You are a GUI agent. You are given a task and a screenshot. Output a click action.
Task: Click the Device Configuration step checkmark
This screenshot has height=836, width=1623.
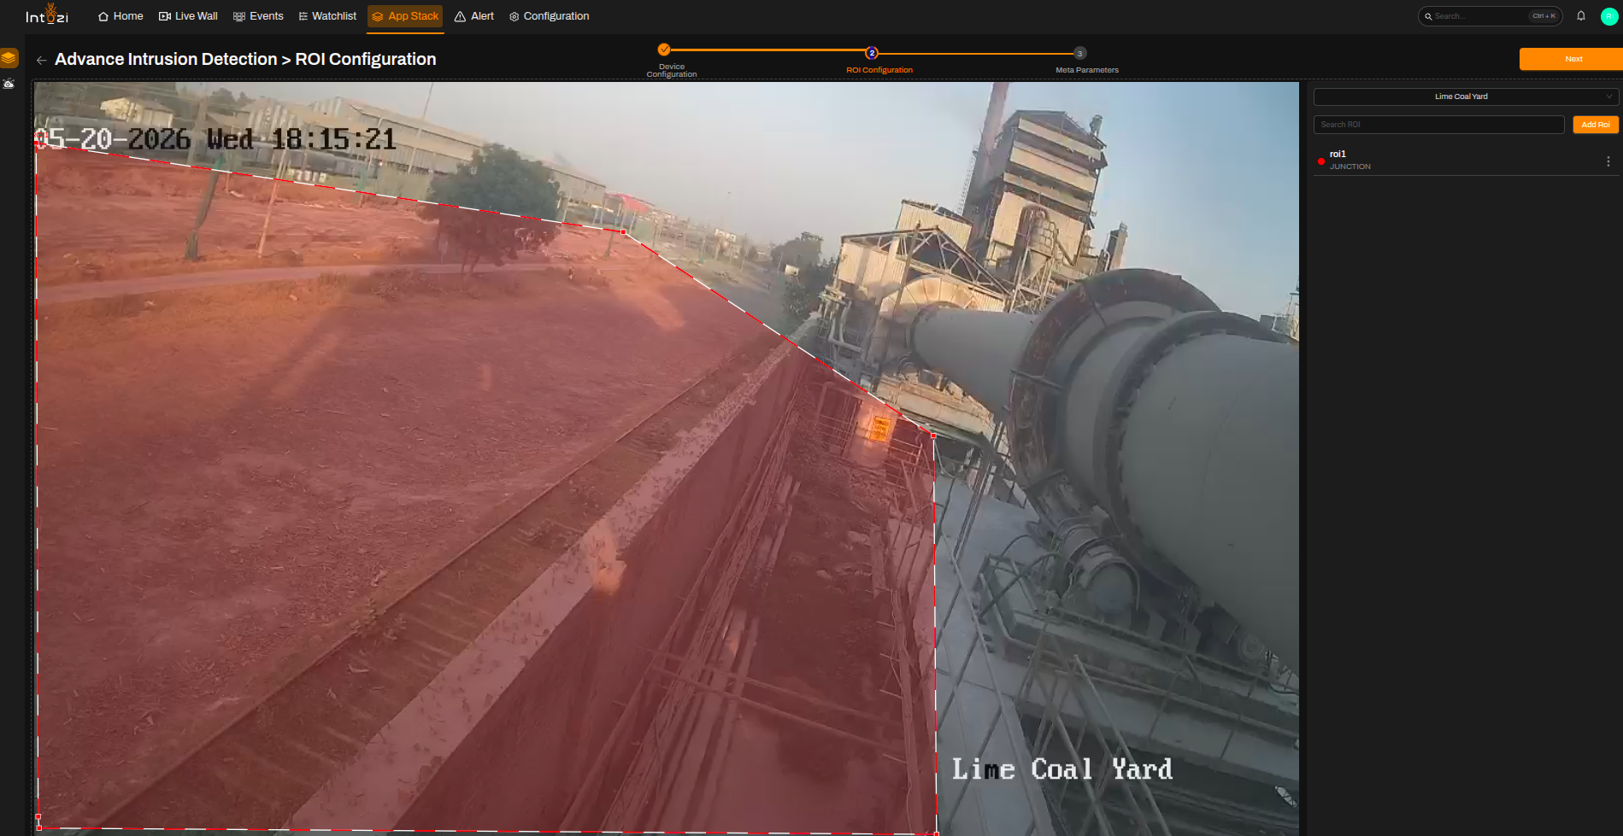[664, 50]
